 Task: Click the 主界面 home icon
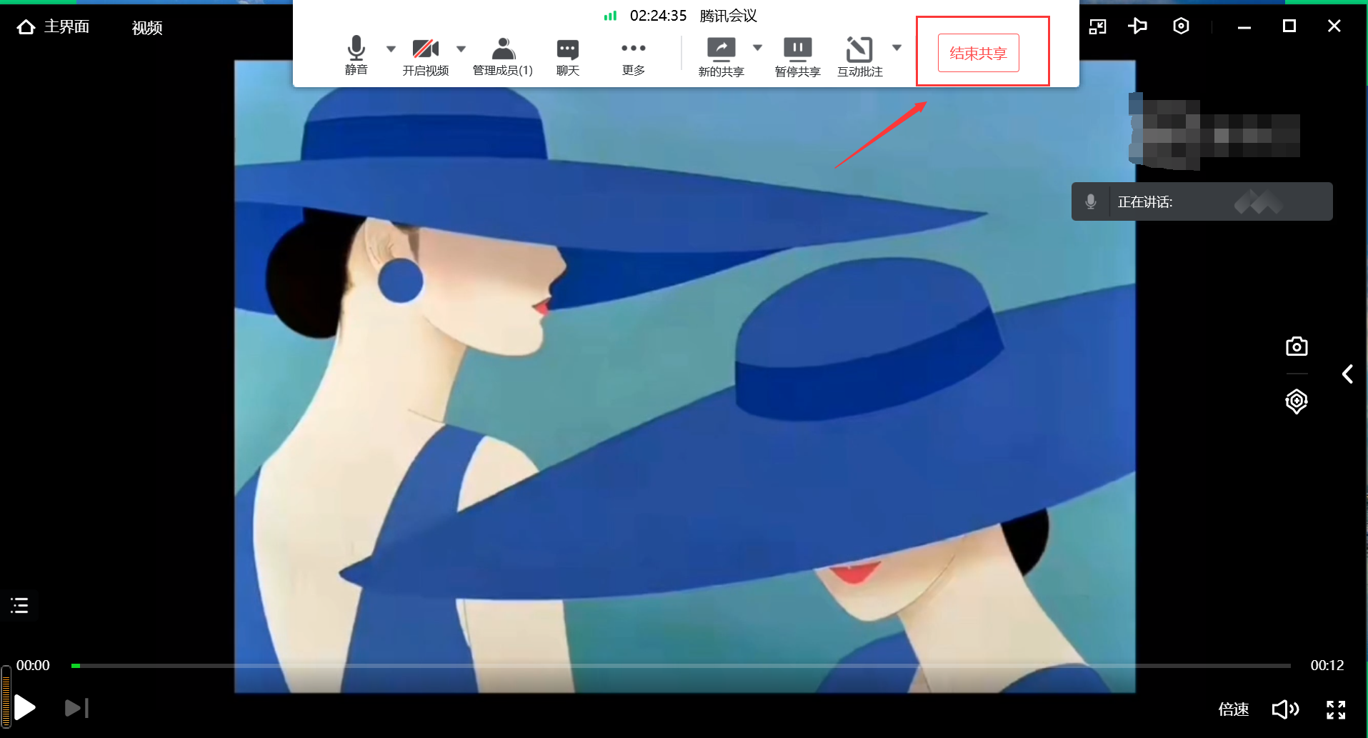[26, 27]
